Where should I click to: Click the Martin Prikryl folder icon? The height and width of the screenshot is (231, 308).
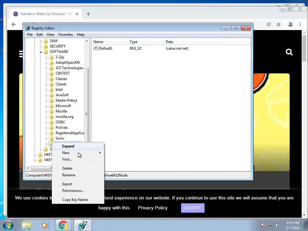point(51,100)
